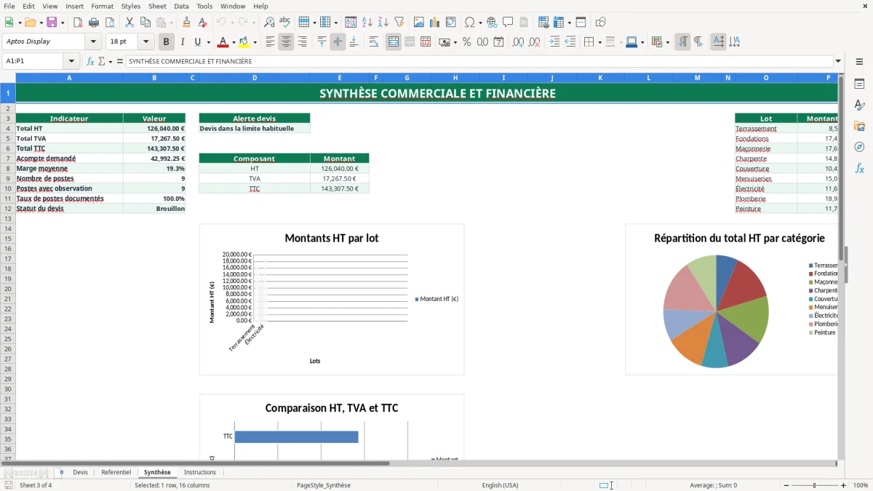
Task: Click the Spelling check icon
Action: (285, 23)
